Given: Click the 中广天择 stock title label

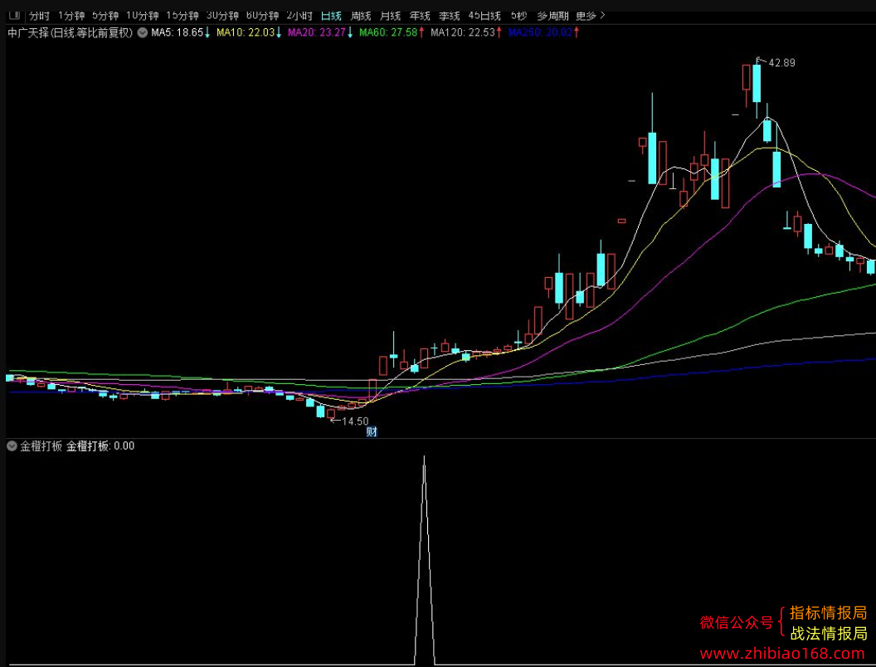Looking at the screenshot, I should click(71, 32).
